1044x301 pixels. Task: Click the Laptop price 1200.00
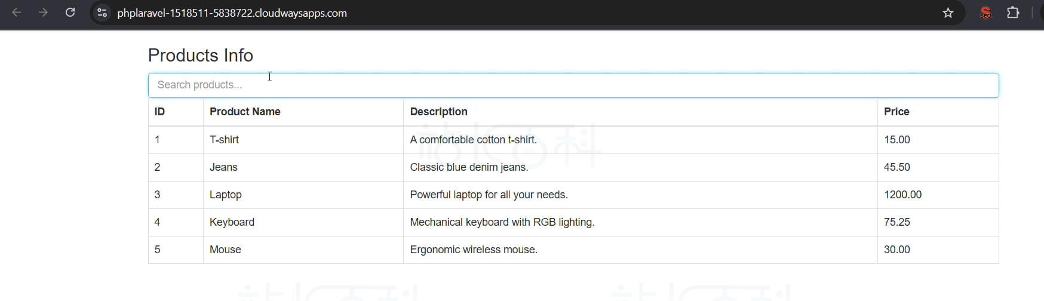[x=902, y=195]
